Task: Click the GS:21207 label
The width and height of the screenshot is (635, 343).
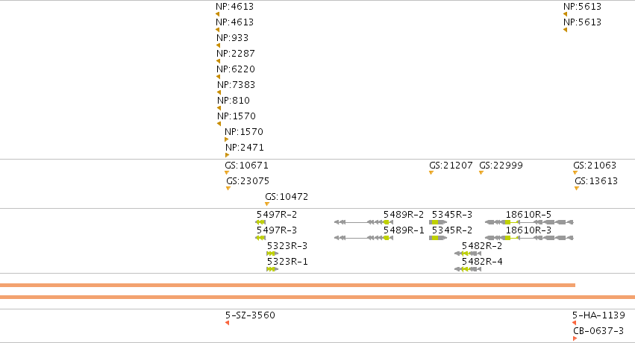Action: pyautogui.click(x=451, y=166)
